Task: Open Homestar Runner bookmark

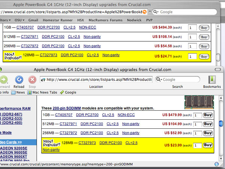Action: pos(58,20)
